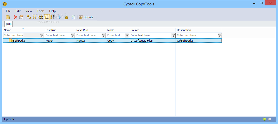Open the Tools menu
278x124 pixels.
(x=40, y=11)
